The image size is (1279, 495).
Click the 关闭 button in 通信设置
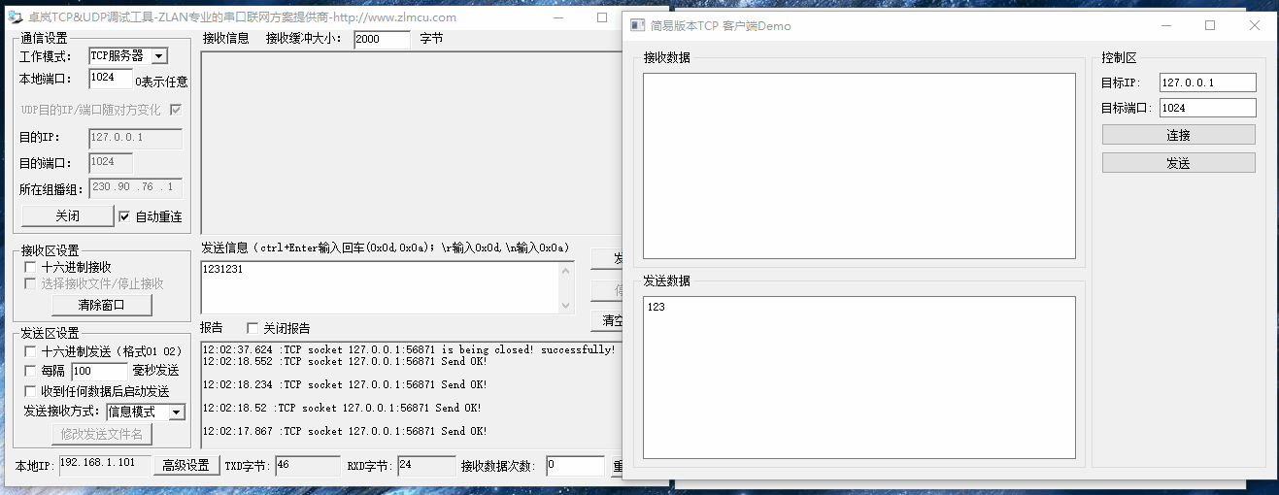coord(67,215)
